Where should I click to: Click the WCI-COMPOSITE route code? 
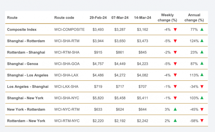click(x=70, y=29)
